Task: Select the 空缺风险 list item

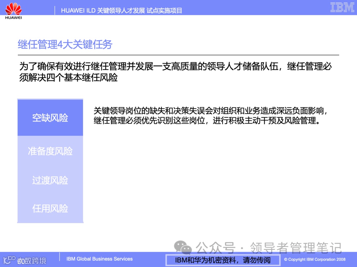Action: pyautogui.click(x=50, y=117)
